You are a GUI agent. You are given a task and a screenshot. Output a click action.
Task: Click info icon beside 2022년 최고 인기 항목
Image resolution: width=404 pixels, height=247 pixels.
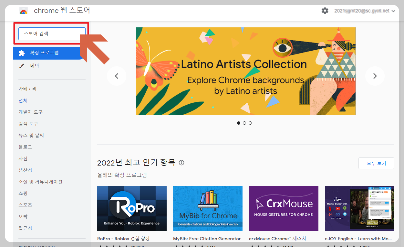click(x=181, y=163)
